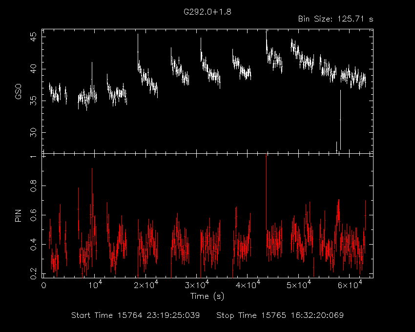Click the GSO y-axis label
This screenshot has height=332, width=415.
[18, 92]
